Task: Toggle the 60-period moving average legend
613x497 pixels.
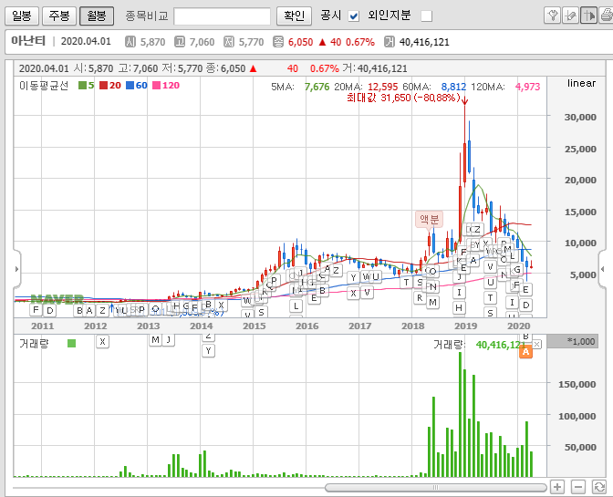Action: (x=137, y=85)
